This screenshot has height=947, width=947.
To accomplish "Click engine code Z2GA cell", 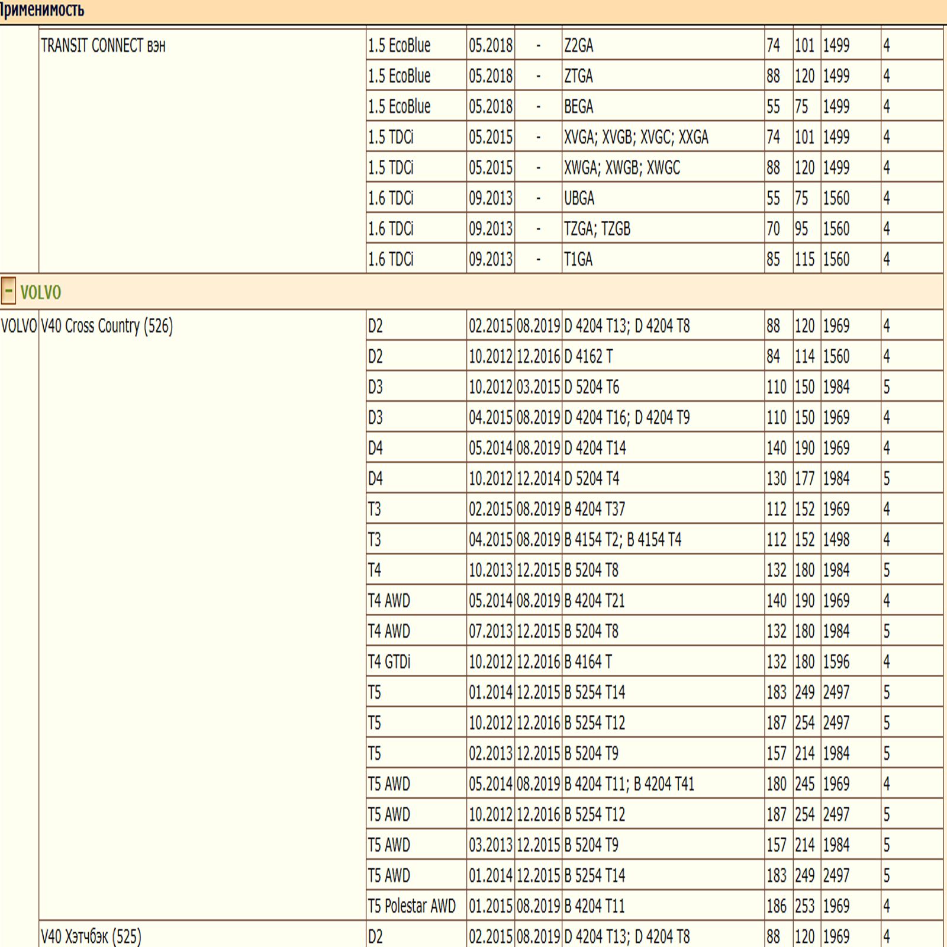I will coord(578,46).
